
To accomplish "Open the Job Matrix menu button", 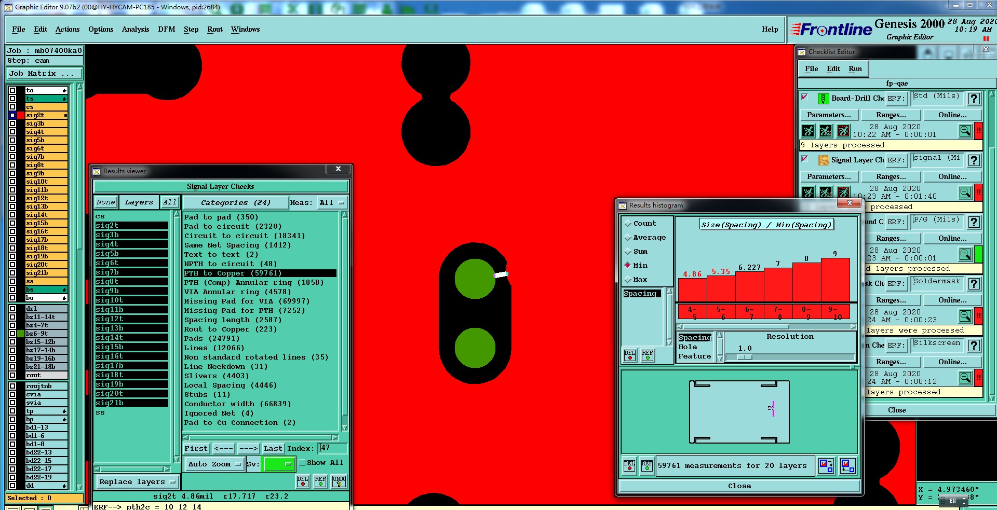I will 44,74.
